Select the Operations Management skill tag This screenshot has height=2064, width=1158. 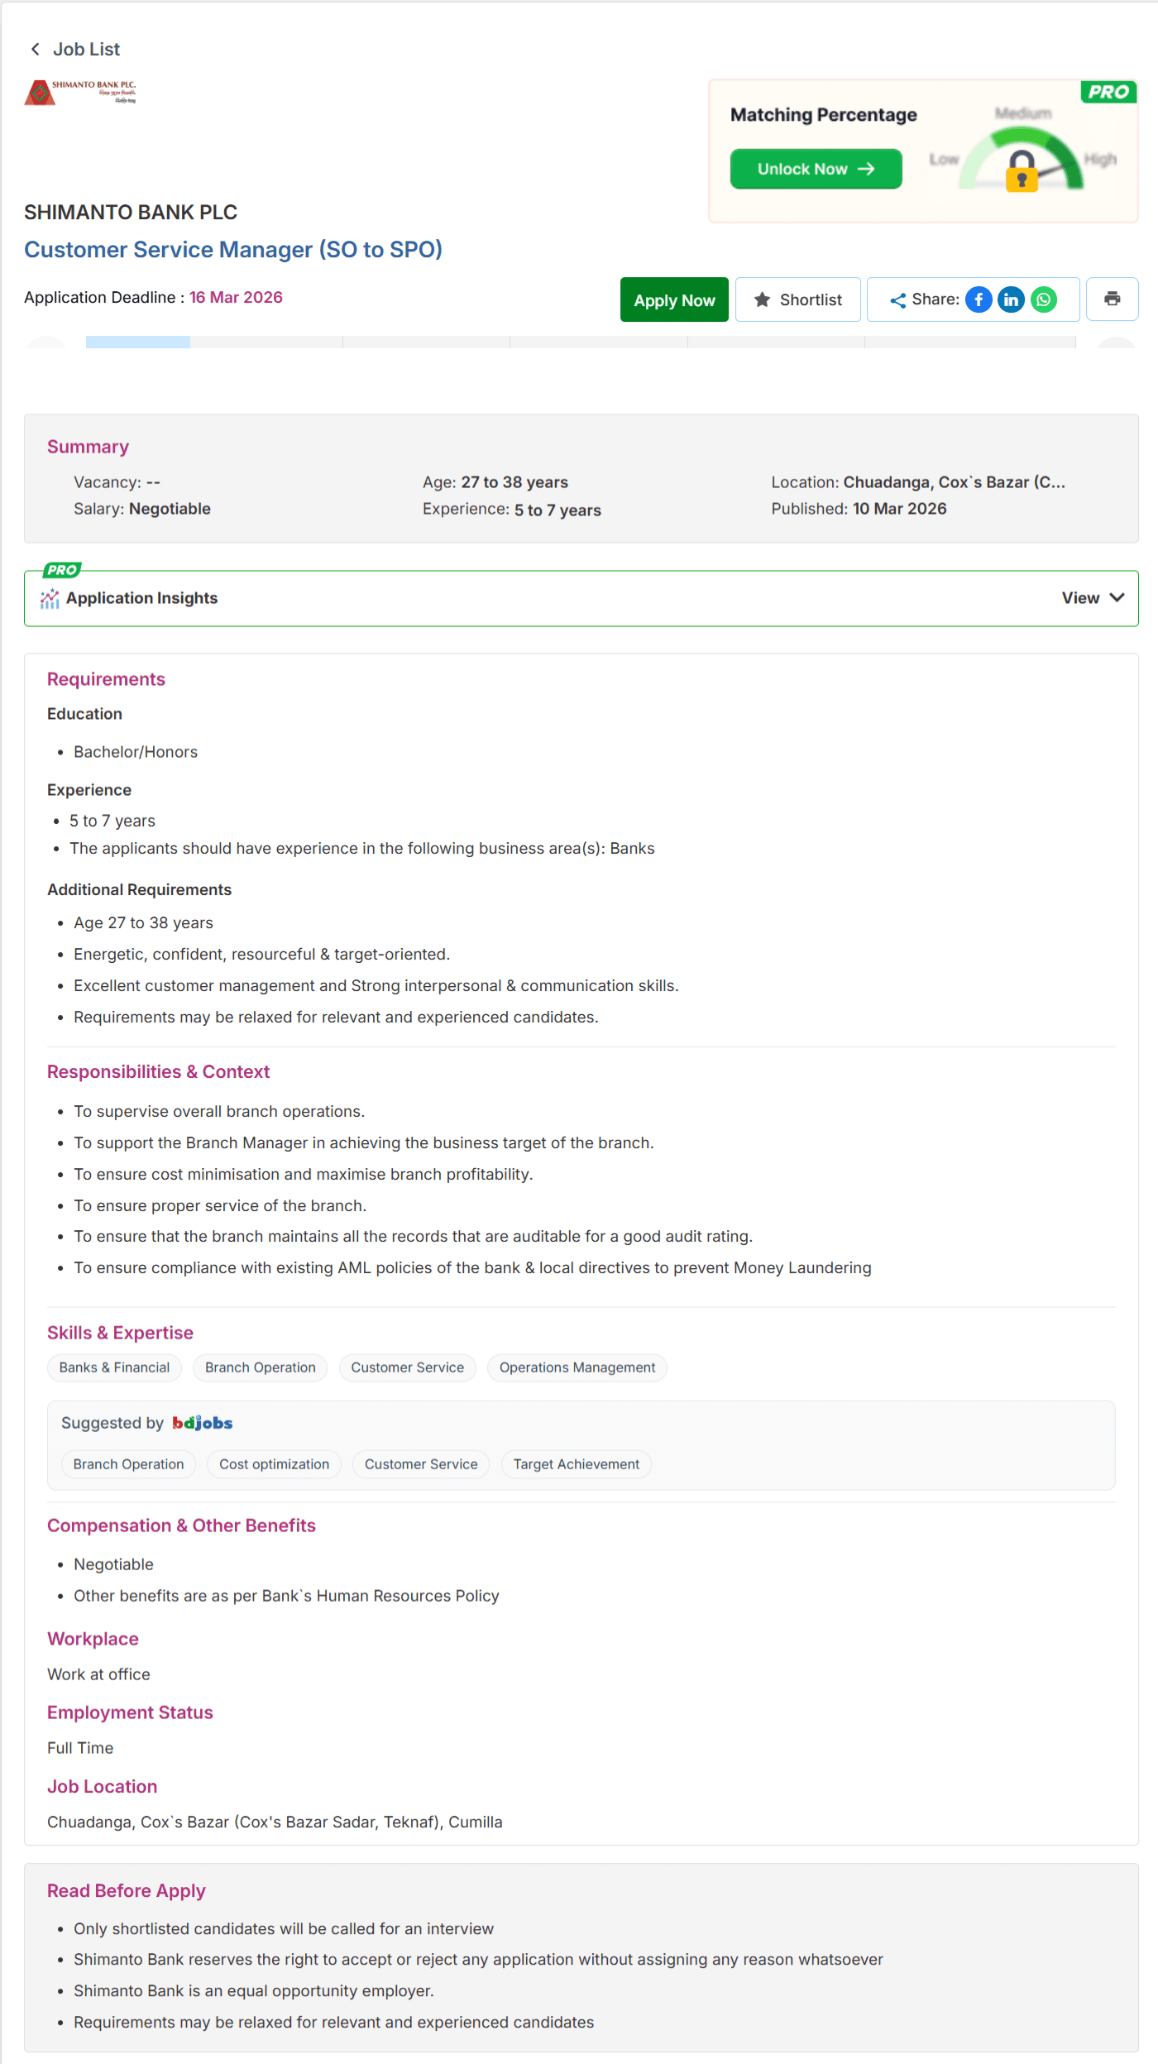pyautogui.click(x=577, y=1367)
